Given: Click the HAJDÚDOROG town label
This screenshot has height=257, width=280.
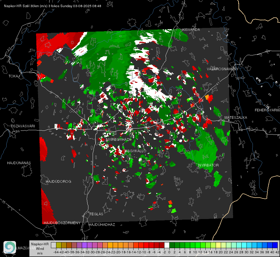Looking at the screenshot, I should click(x=58, y=182).
